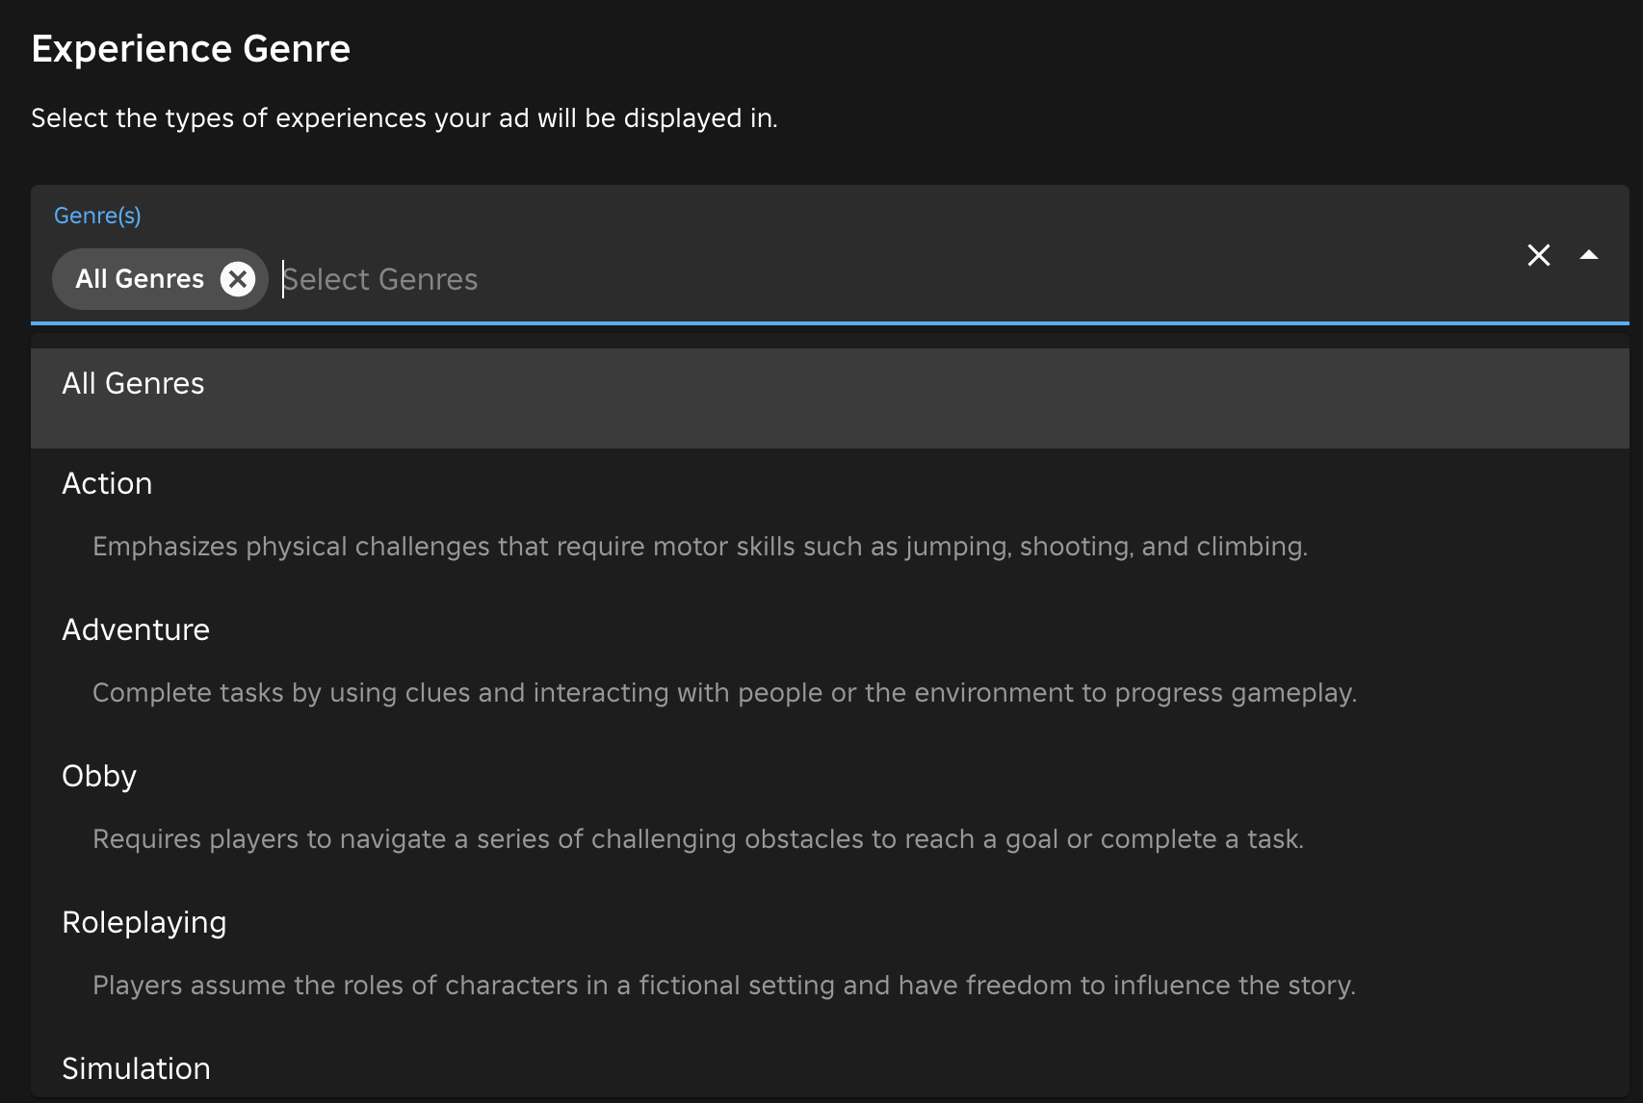Choose Roleplaying from the genre list
The height and width of the screenshot is (1103, 1643).
pyautogui.click(x=144, y=923)
